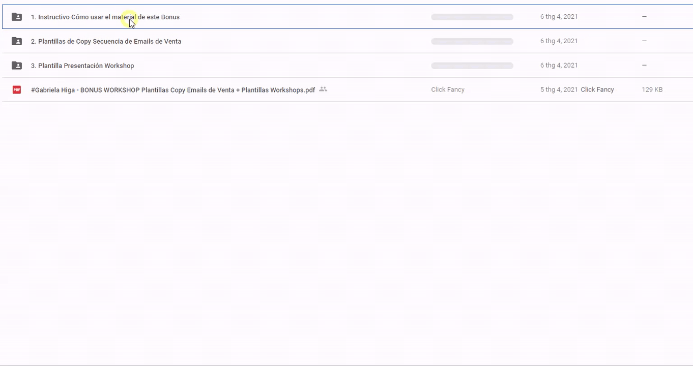Open folder 1. Instructivo Cómo usar el material
The width and height of the screenshot is (693, 366).
click(105, 17)
